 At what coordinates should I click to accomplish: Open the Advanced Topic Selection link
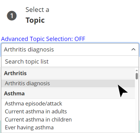point(43,39)
